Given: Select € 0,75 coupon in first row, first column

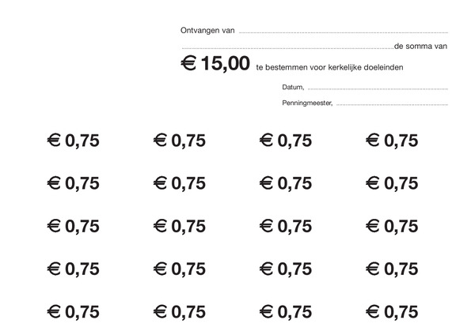Looking at the screenshot, I should click(x=74, y=141).
